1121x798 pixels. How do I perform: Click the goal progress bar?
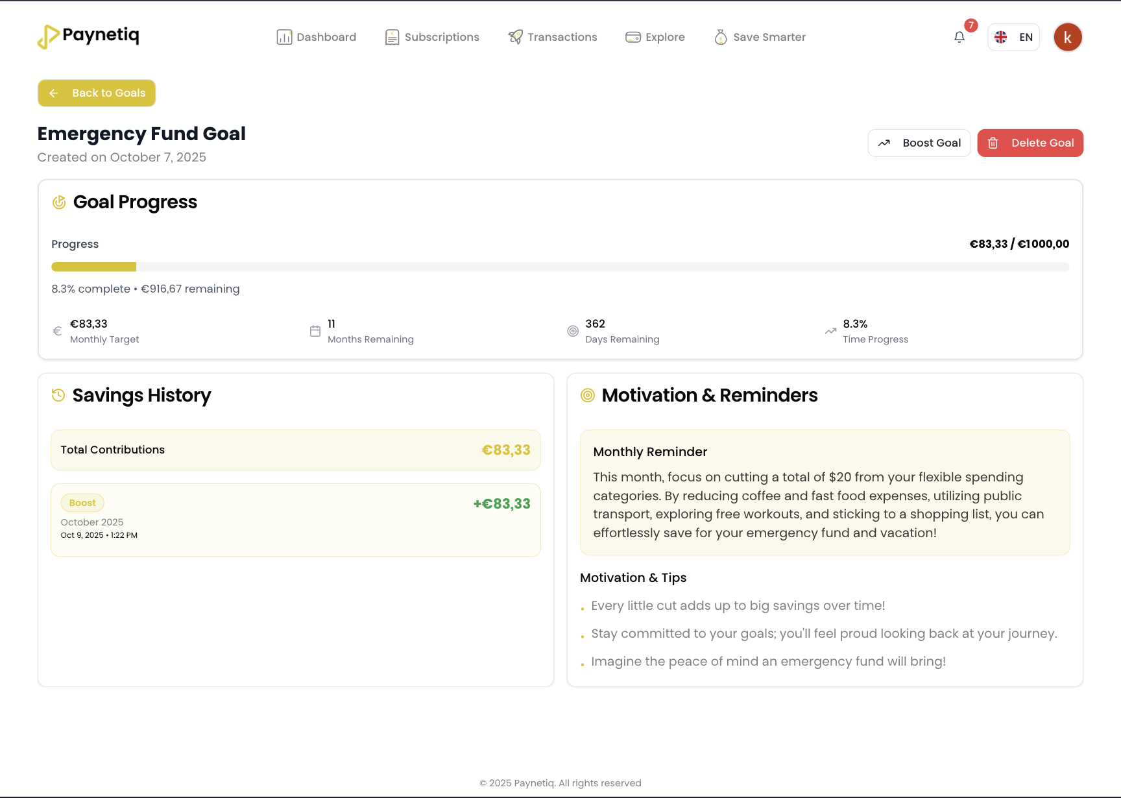560,267
